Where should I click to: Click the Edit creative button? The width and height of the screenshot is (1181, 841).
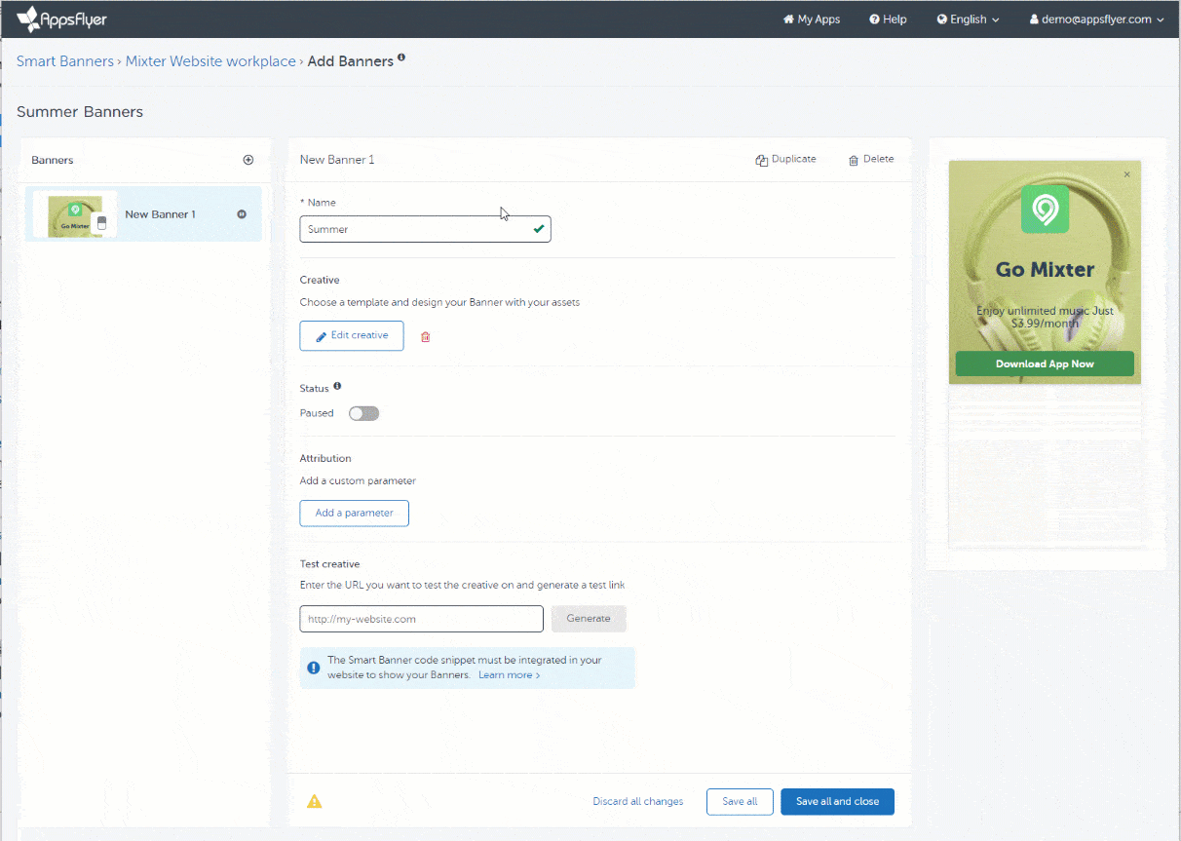[x=351, y=335]
